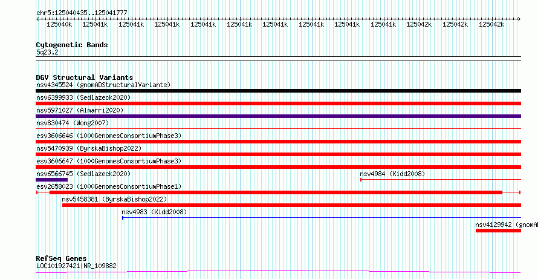This screenshot has height=279, width=538.
Task: Click the nsv5458381 ByrskaBishop2022 label
Action: click(x=114, y=199)
